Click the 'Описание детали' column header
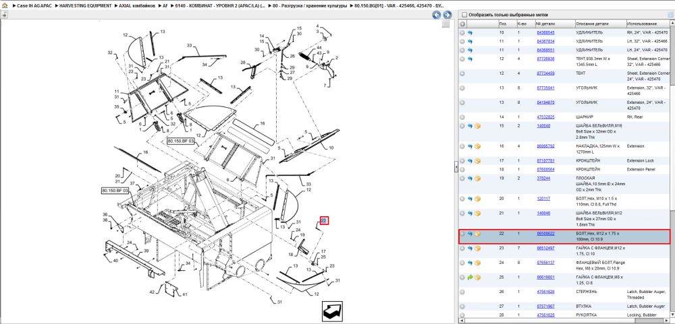Image resolution: width=675 pixels, height=324 pixels. point(599,24)
